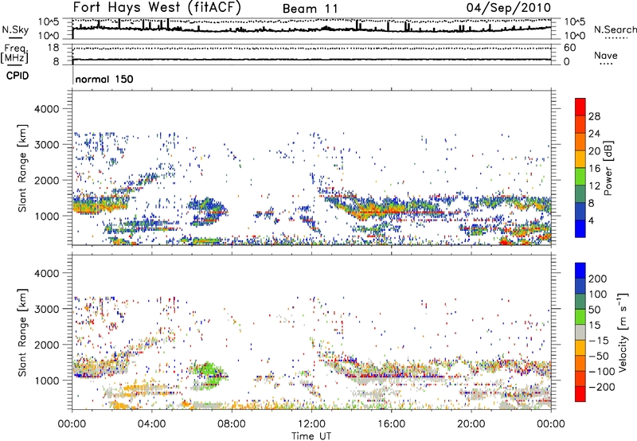Image resolution: width=637 pixels, height=441 pixels.
Task: Click the red segment topping the Power color bar
Action: click(580, 107)
